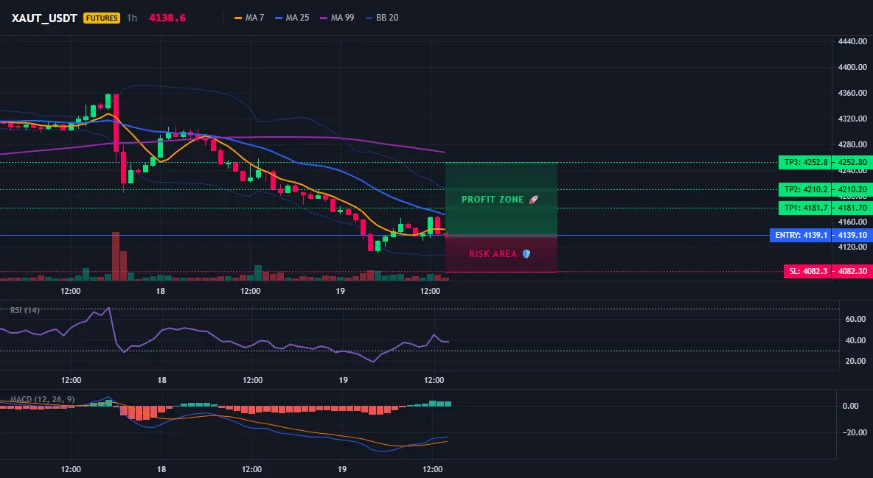Click the RISK AREA box
The width and height of the screenshot is (873, 478).
[501, 254]
